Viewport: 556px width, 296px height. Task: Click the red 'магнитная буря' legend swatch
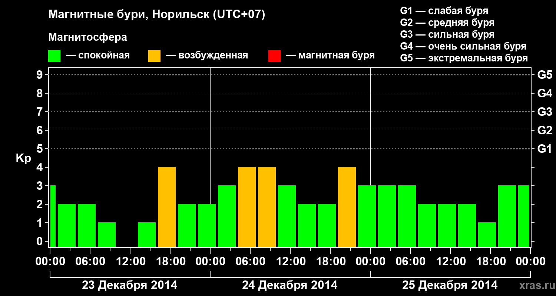pyautogui.click(x=274, y=56)
